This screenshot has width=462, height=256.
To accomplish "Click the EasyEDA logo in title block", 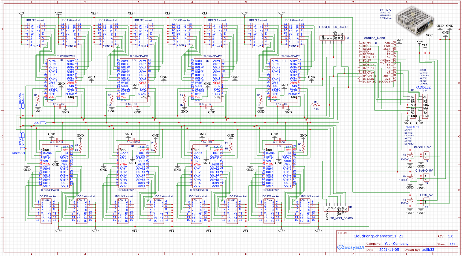I will 351,247.
